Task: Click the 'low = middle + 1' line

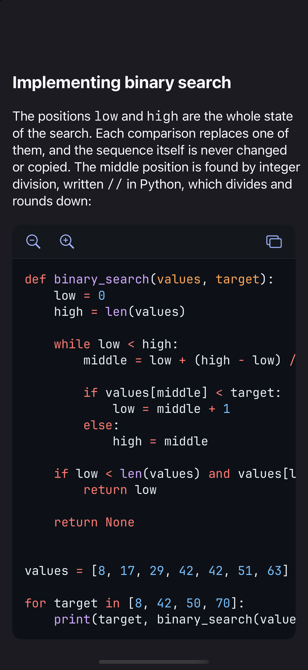Action: (171, 409)
